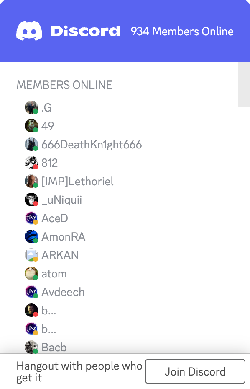This screenshot has height=389, width=250.
Task: Click Avdeech's Tiny logo avatar
Action: [x=31, y=292]
